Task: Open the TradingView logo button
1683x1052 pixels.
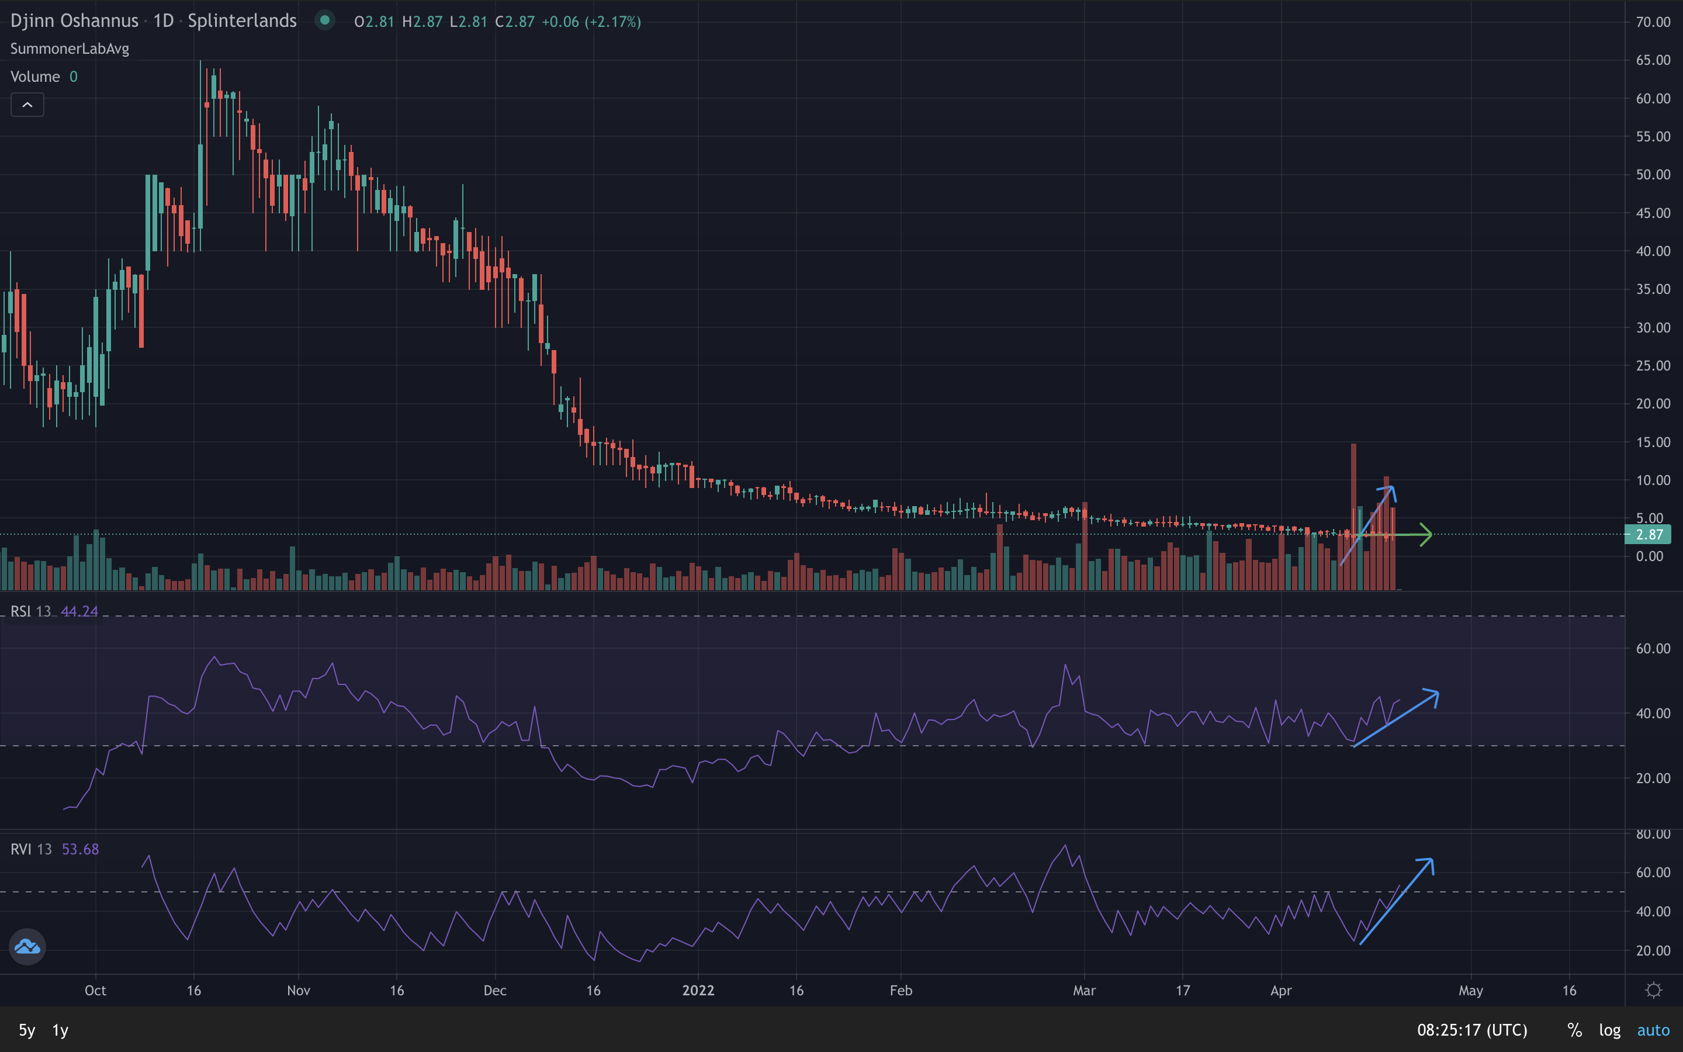Action: (x=28, y=947)
